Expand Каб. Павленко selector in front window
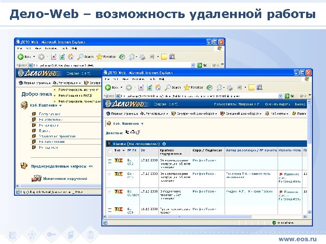This screenshot has height=244, width=326. click(x=142, y=124)
